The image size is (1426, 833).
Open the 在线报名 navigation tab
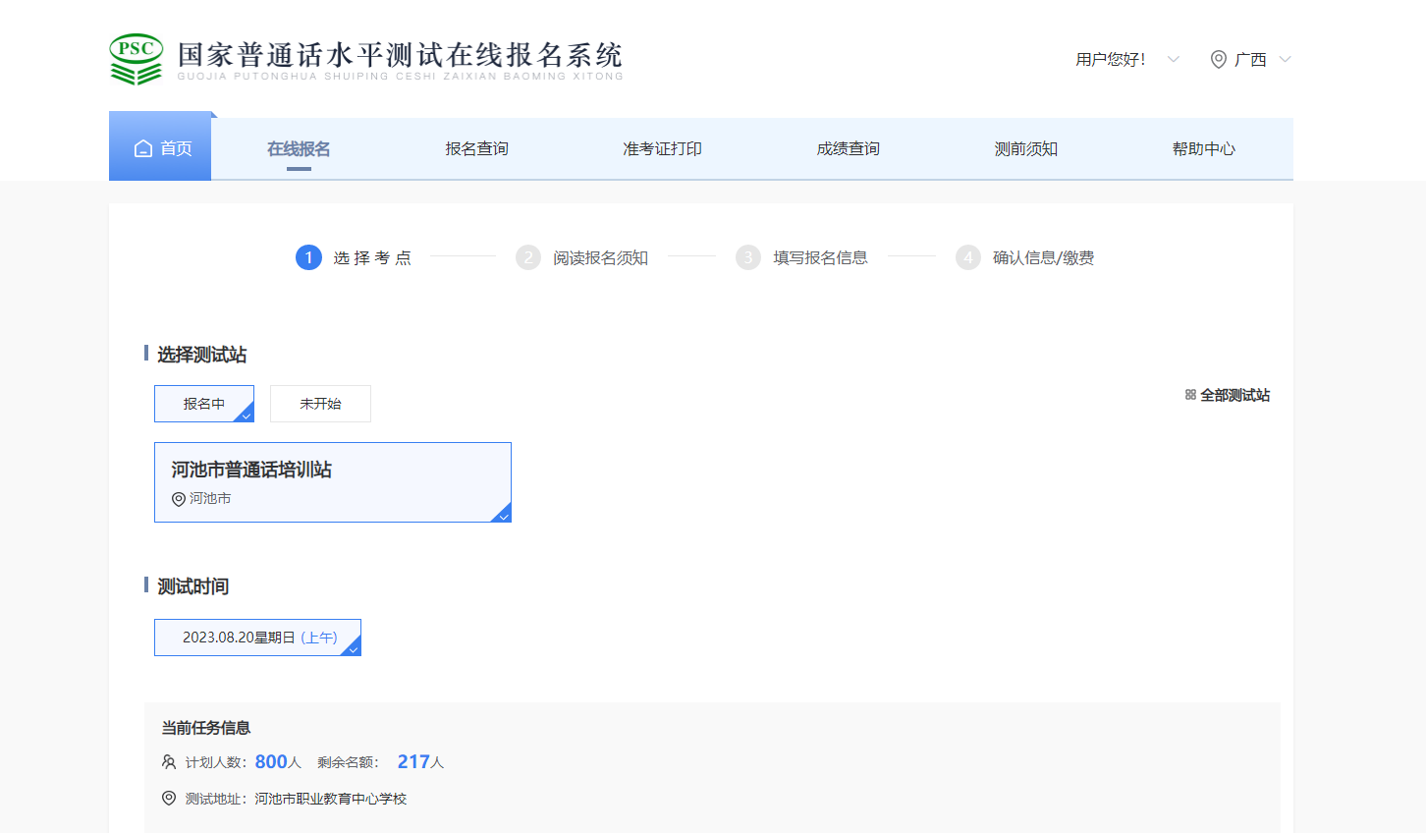(299, 148)
